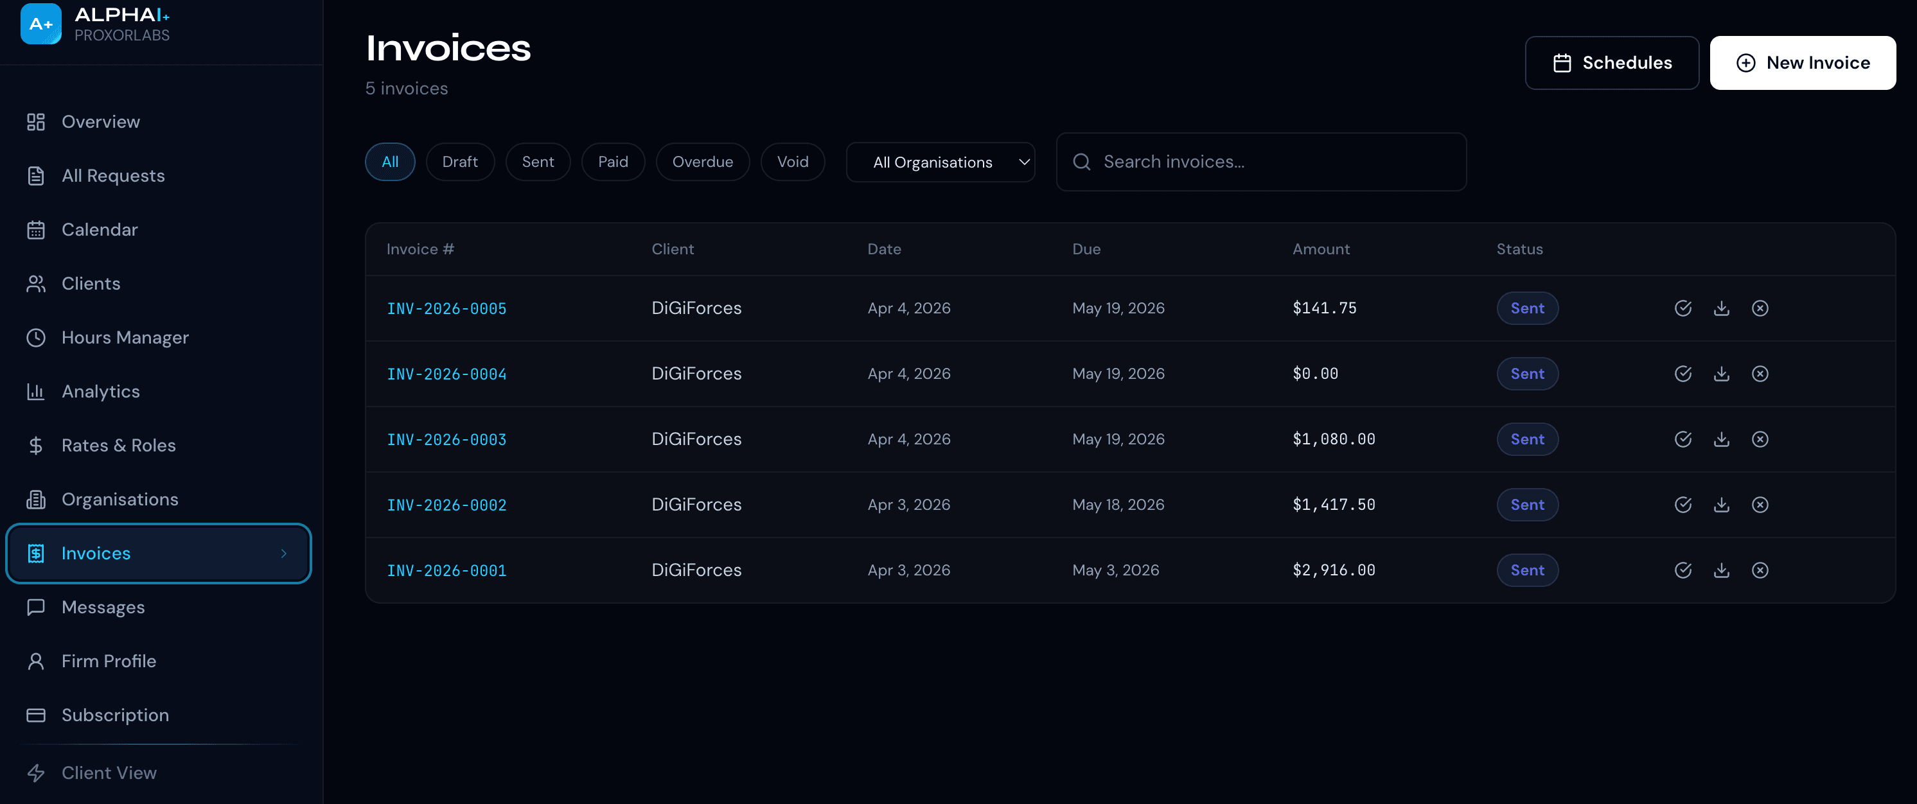Screen dimensions: 1917x804
Task: Download invoice INV-2026-0003 icon
Action: click(1721, 439)
